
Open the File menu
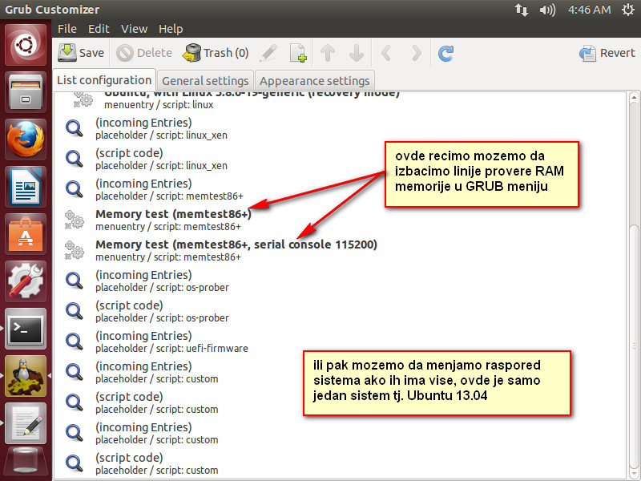coord(67,29)
